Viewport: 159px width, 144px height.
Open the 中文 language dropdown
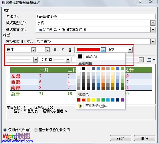pos(130,50)
